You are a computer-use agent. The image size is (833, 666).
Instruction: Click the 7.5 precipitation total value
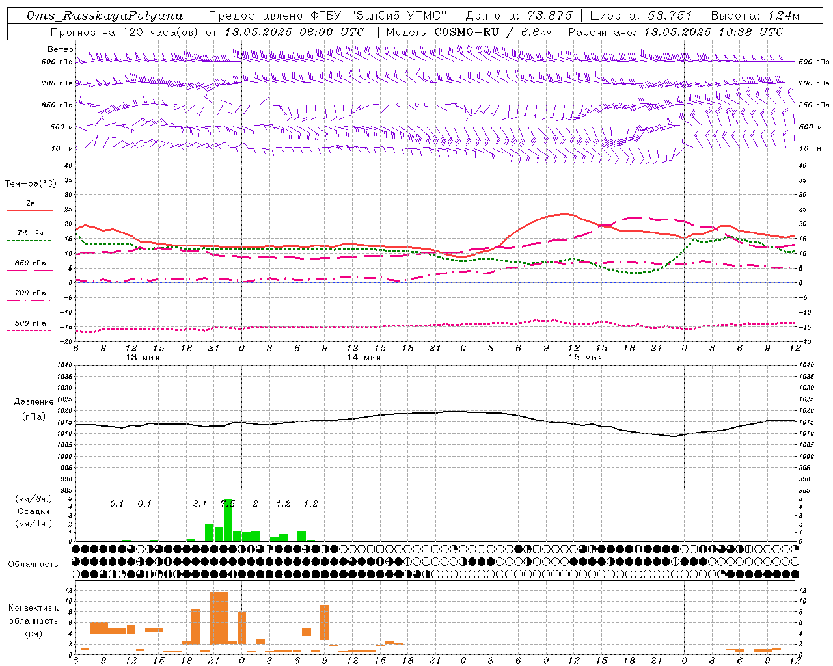pyautogui.click(x=228, y=503)
